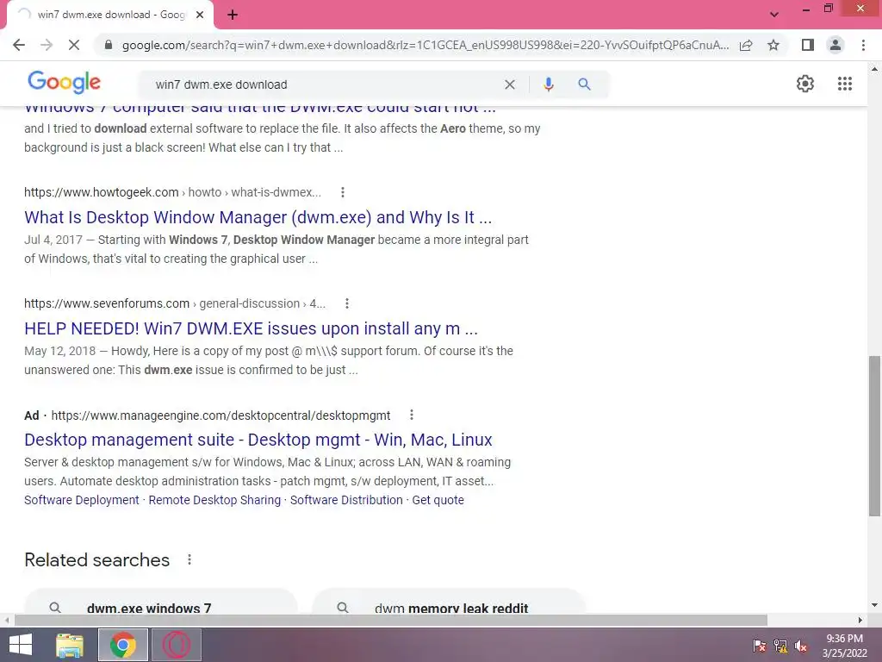Viewport: 882px width, 662px height.
Task: Click the address bar URL
Action: [x=425, y=45]
